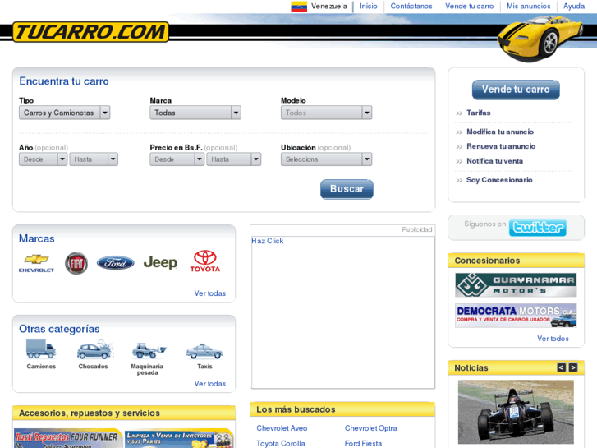This screenshot has width=597, height=448.
Task: Open the Taxis category icon
Action: 204,351
